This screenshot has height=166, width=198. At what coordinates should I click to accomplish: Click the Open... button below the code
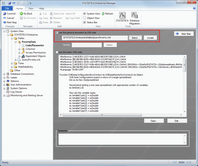click(154, 121)
